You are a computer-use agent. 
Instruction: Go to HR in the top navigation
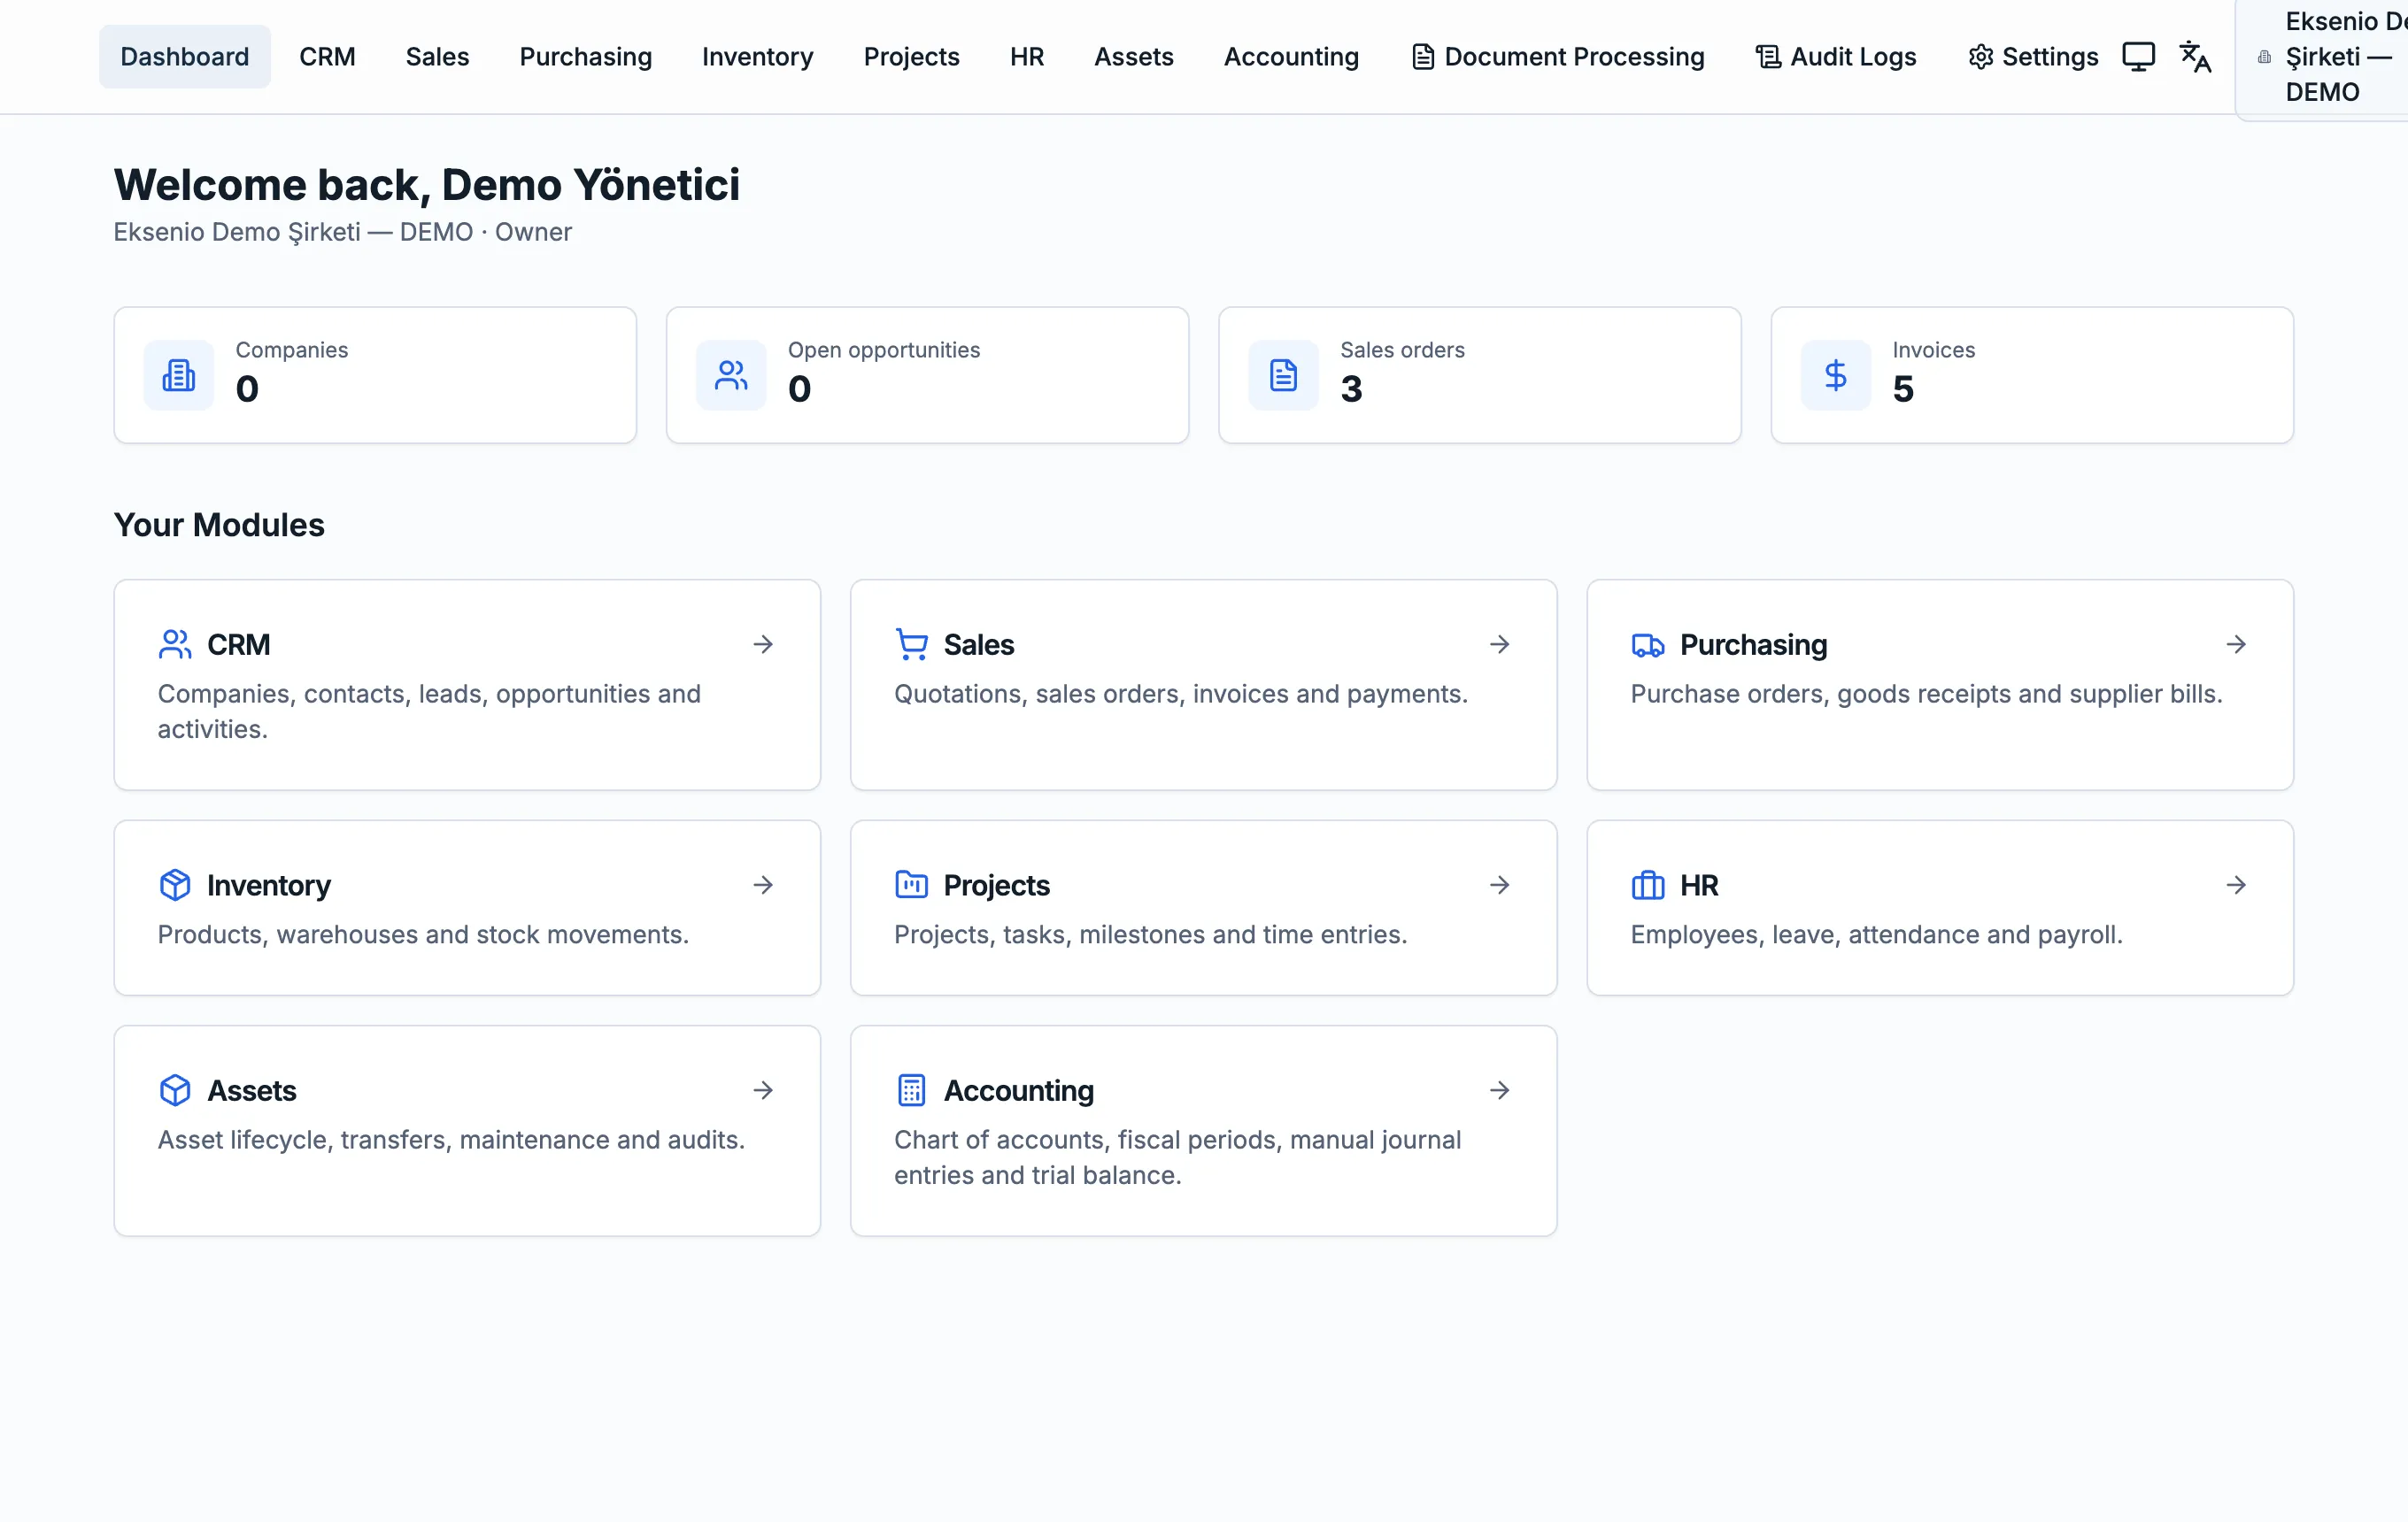click(1026, 57)
